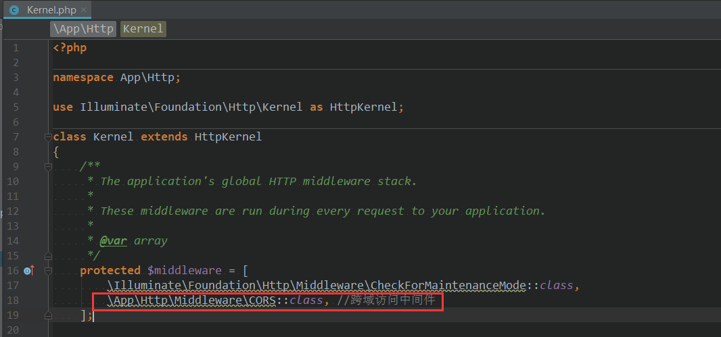Collapse the class Kernel fold marker on line 7
This screenshot has height=337, width=721.
[48, 137]
